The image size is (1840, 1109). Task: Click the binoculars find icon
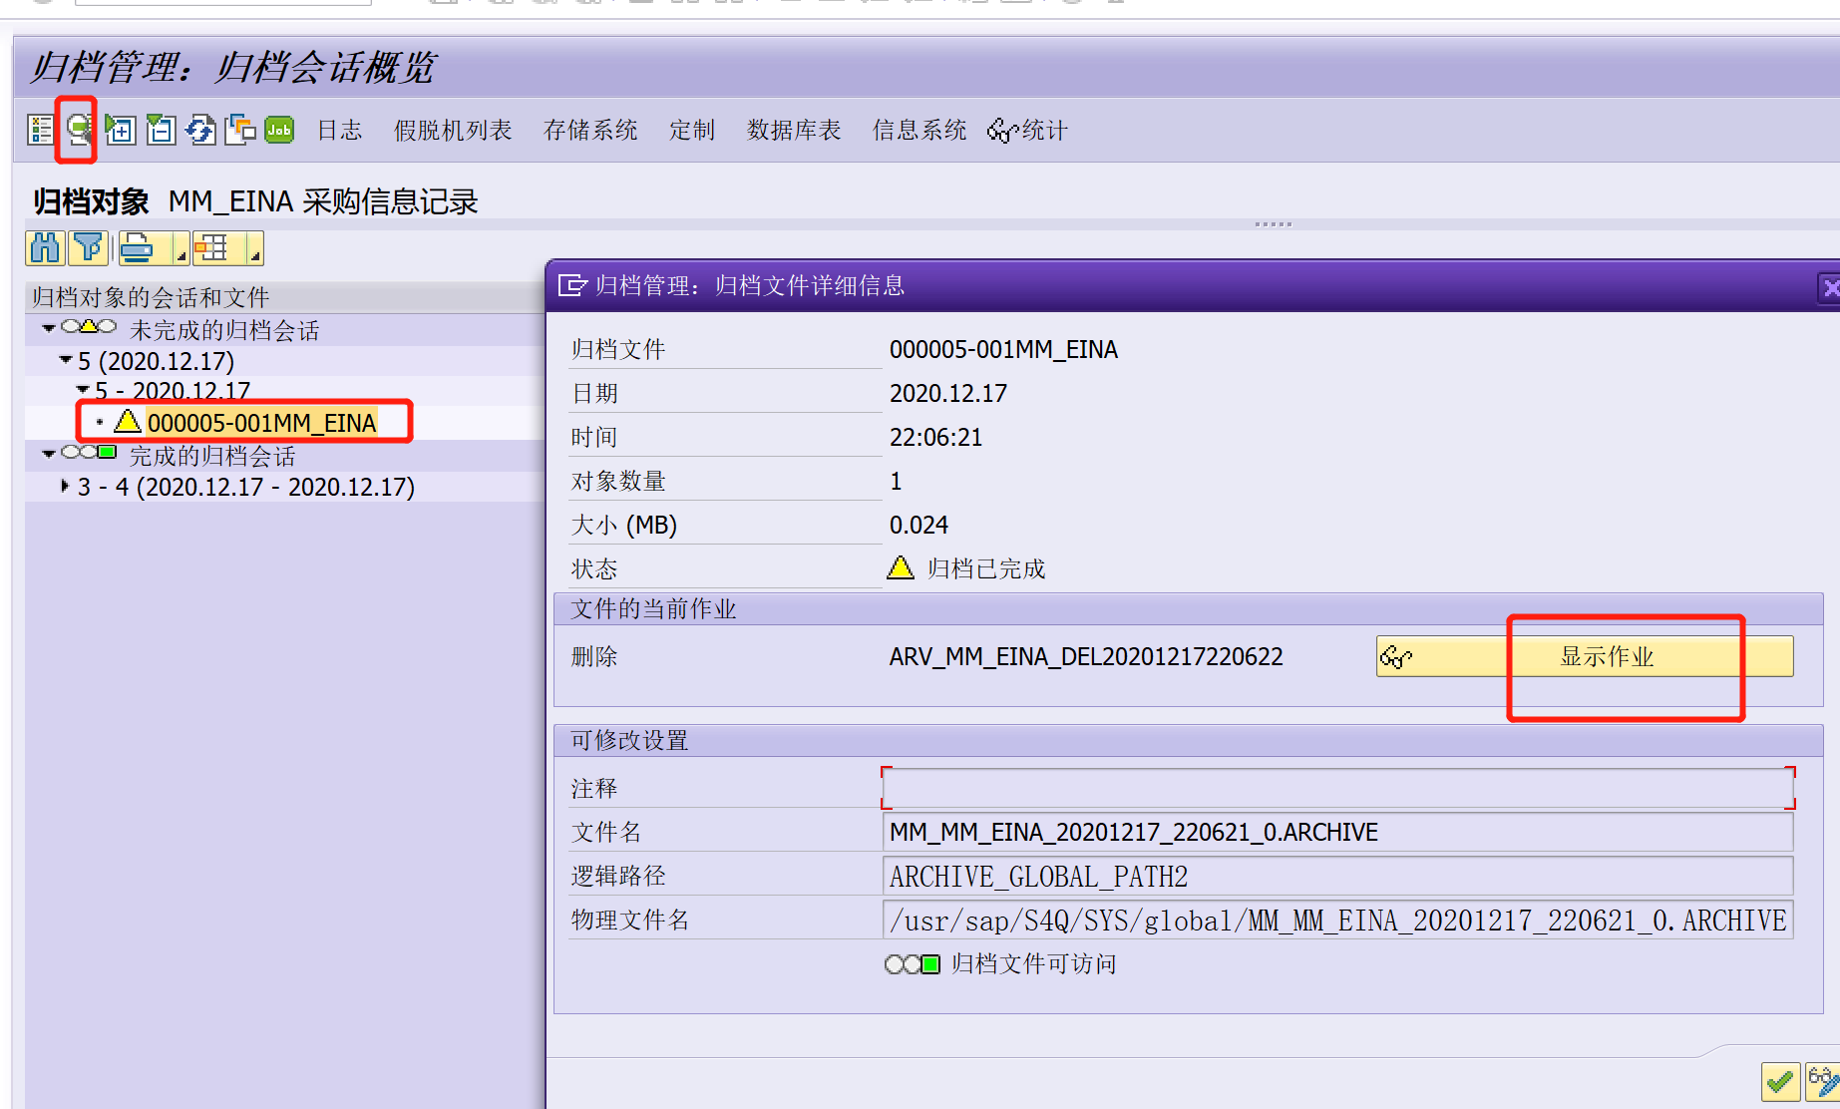(x=45, y=247)
